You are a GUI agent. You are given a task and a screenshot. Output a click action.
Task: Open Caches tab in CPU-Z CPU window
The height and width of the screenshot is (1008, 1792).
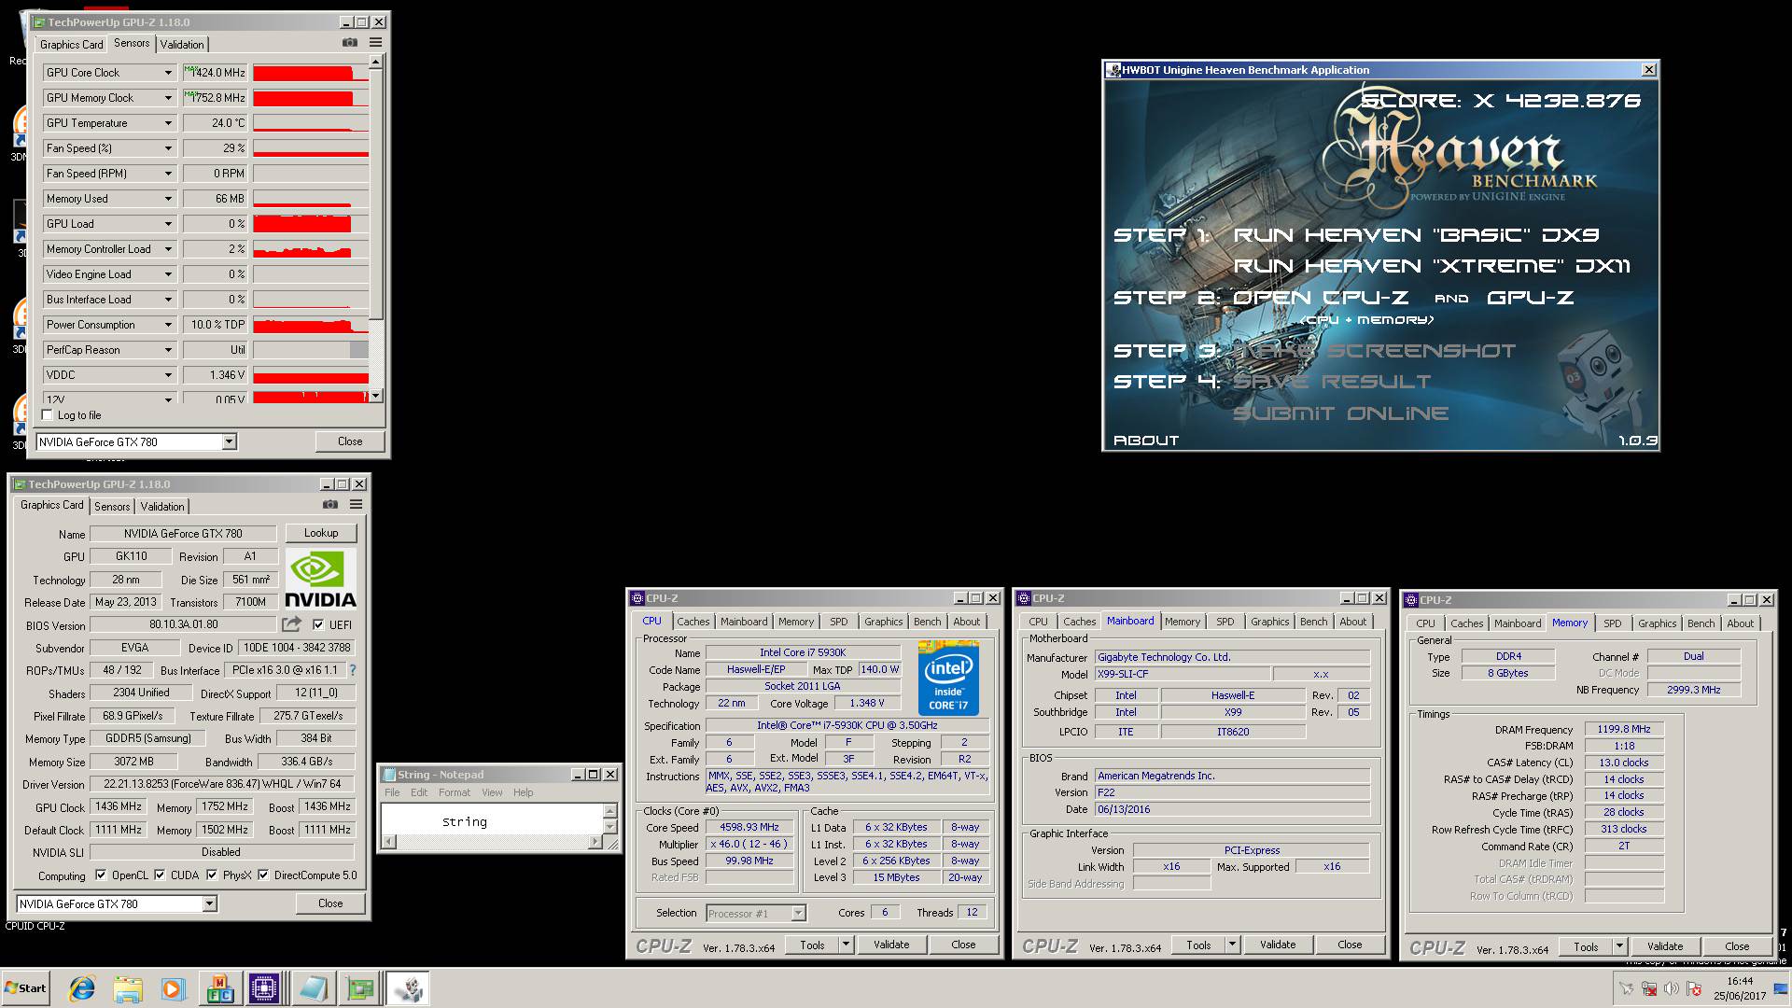[693, 622]
